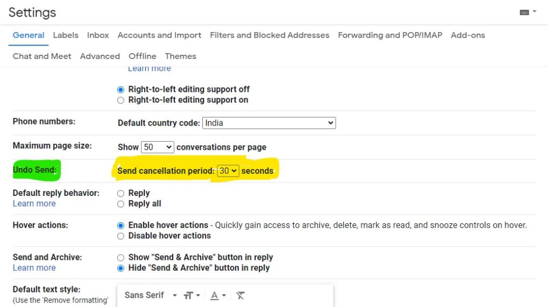Select Right-to-left editing support on
The width and height of the screenshot is (551, 307).
[121, 100]
